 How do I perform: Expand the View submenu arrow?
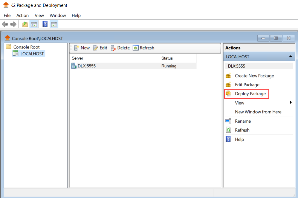[x=291, y=103]
